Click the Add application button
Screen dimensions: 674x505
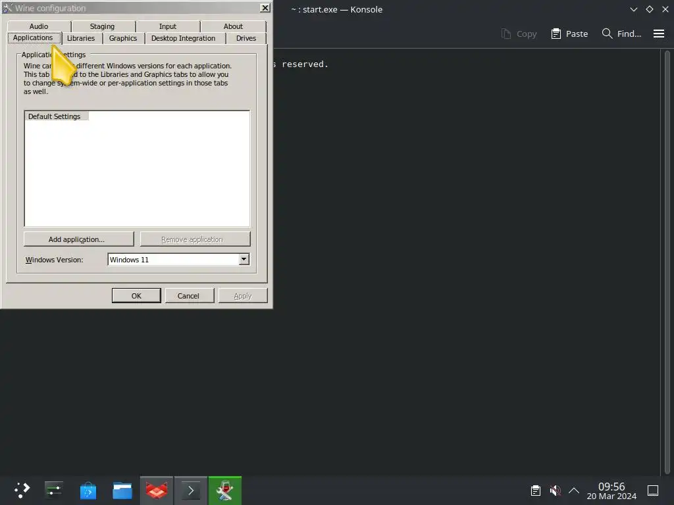coord(79,239)
